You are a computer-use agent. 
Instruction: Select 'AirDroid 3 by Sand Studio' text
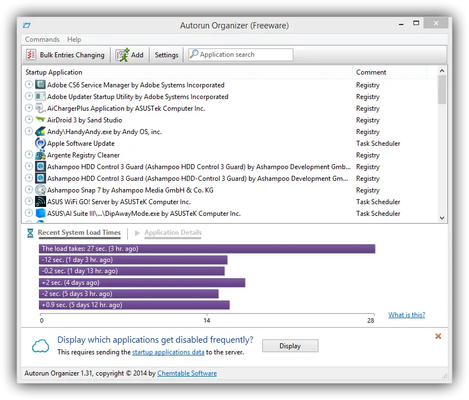click(x=84, y=120)
